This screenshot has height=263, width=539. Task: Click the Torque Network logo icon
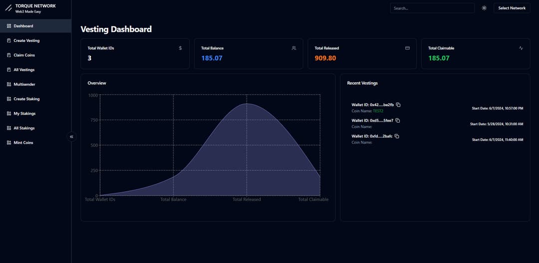[x=8, y=8]
